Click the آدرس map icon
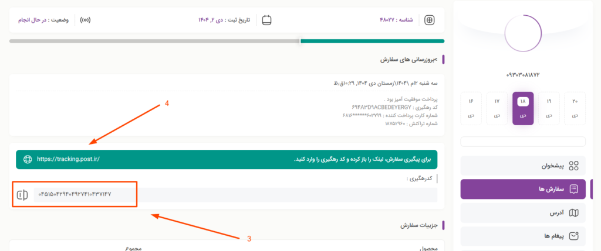The image size is (601, 251). [574, 213]
